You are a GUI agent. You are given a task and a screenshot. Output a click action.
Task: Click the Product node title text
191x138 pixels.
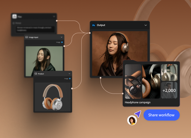click(x=41, y=74)
